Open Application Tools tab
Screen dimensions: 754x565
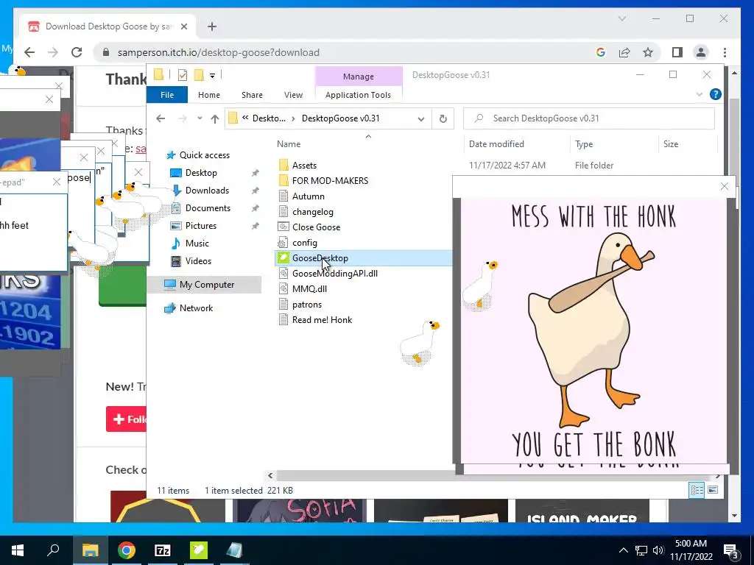tap(359, 95)
